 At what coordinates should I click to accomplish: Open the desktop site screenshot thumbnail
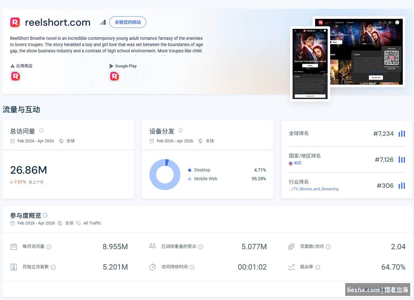tap(367, 52)
